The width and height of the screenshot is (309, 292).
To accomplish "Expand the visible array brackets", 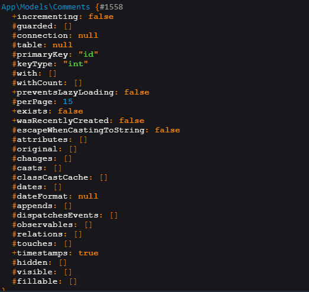I will click(68, 272).
